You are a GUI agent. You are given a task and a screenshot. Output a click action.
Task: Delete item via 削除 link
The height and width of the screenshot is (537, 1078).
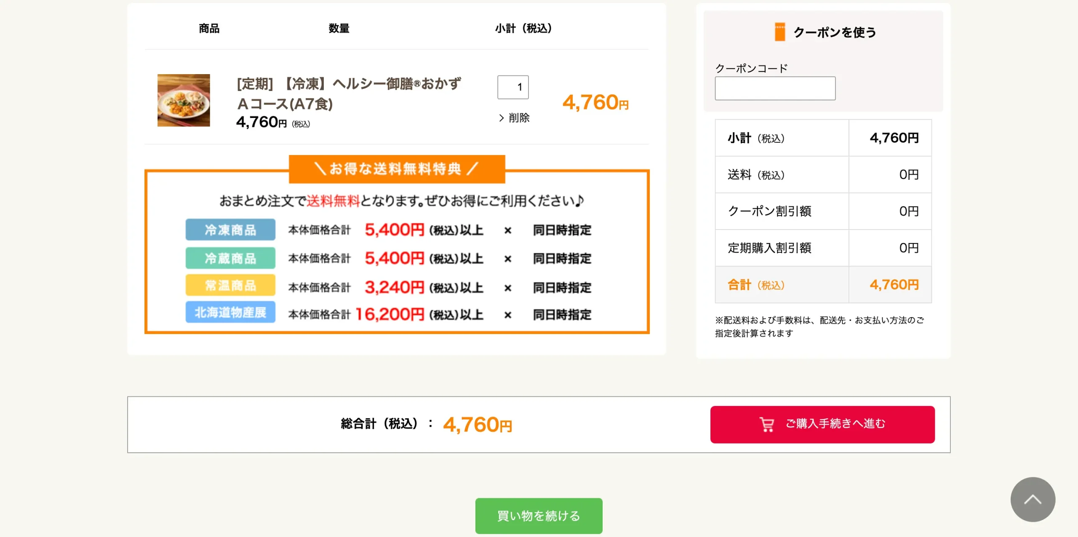[x=519, y=118]
